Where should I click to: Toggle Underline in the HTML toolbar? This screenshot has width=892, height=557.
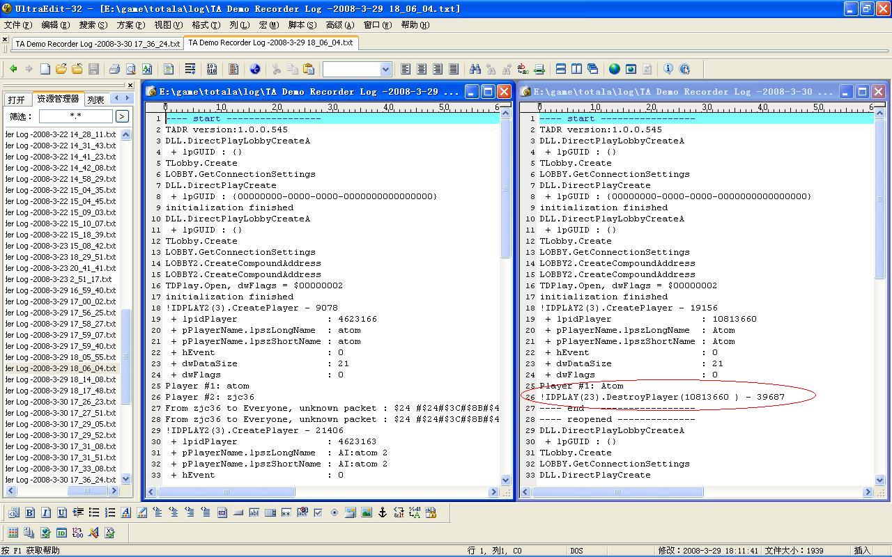[62, 512]
